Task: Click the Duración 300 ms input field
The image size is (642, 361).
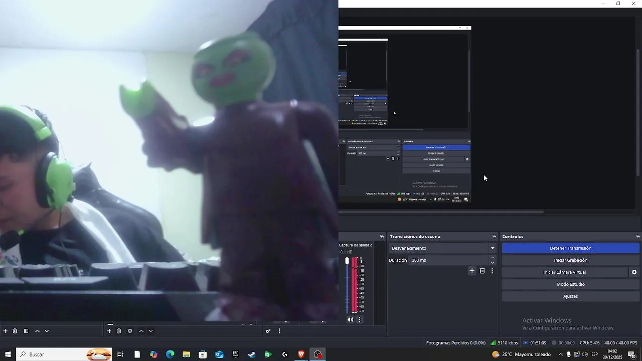Action: point(449,260)
